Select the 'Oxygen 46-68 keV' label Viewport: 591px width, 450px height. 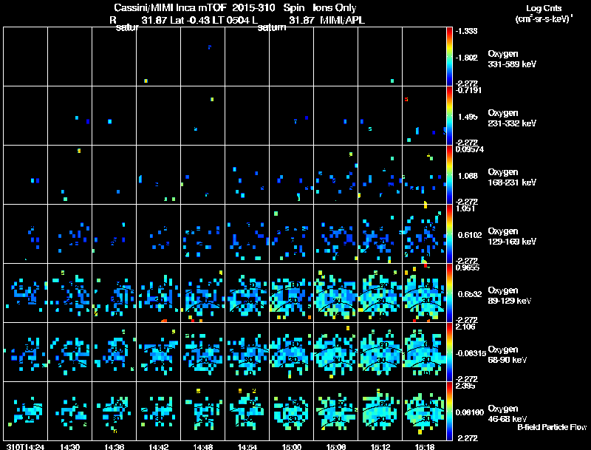click(508, 414)
